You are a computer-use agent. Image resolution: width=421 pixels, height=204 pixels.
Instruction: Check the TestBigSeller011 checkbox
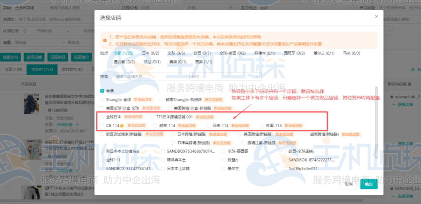[x=285, y=169]
